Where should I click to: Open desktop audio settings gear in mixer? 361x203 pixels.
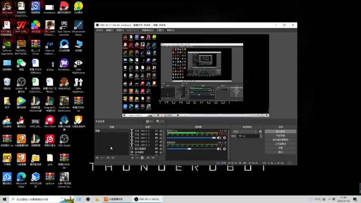[x=224, y=149]
